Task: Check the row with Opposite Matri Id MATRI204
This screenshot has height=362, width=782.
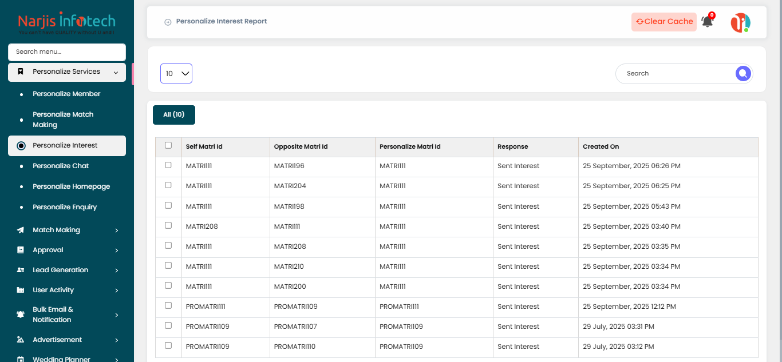Action: tap(168, 185)
